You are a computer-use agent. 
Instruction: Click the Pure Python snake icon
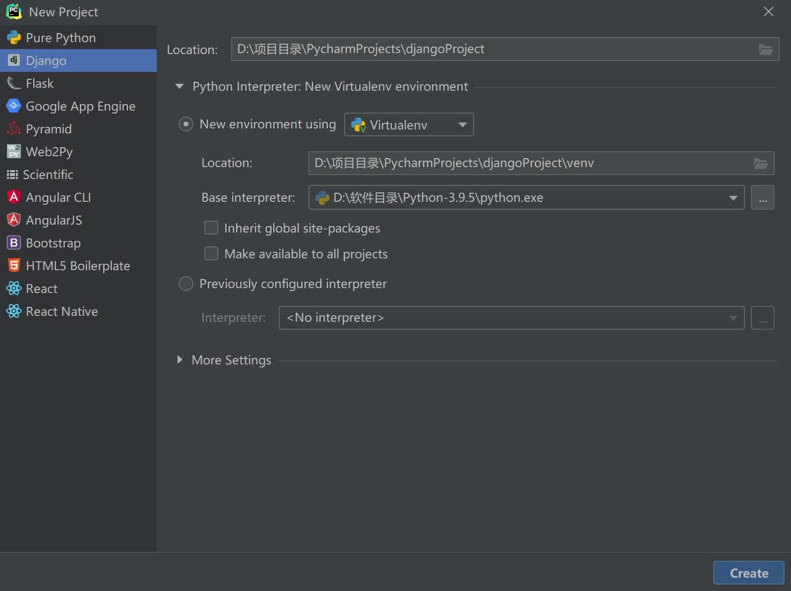tap(14, 38)
